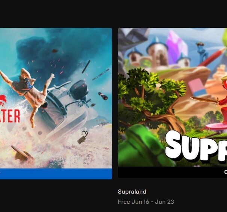Click the black banner under Supraland artwork
The height and width of the screenshot is (212, 227).
click(172, 172)
